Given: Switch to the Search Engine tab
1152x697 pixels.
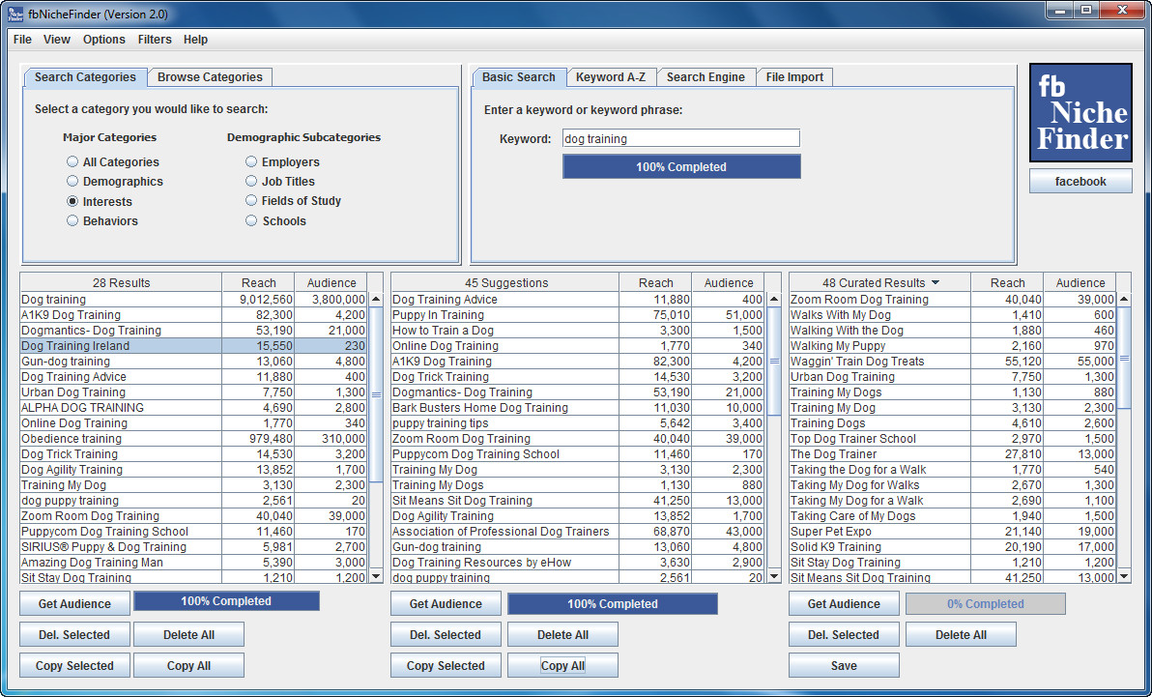Looking at the screenshot, I should [706, 77].
